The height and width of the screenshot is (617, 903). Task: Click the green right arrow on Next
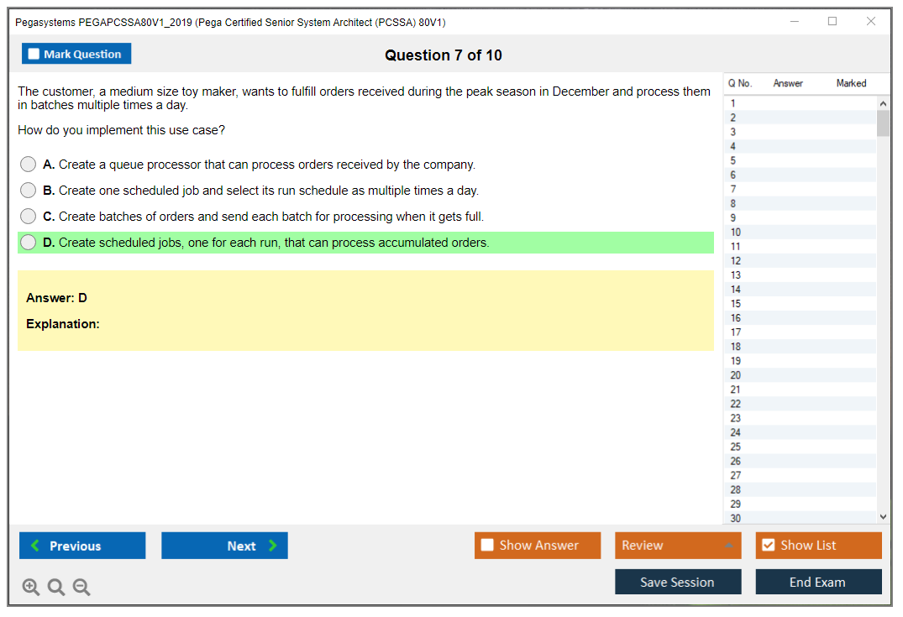(x=273, y=546)
